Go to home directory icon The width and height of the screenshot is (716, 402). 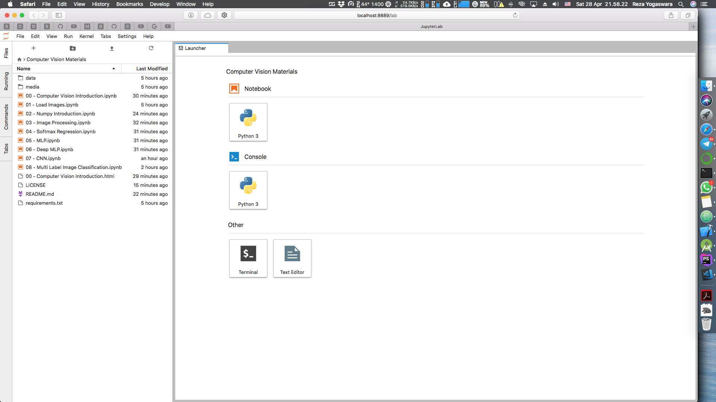(19, 60)
